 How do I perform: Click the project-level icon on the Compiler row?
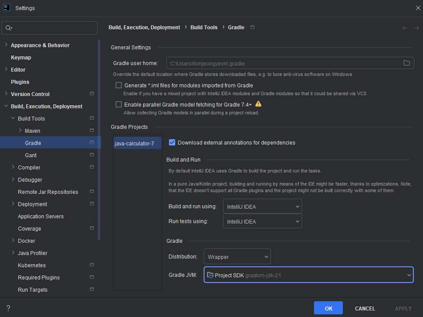92,167
